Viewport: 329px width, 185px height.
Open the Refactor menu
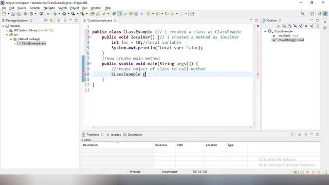[x=35, y=8]
